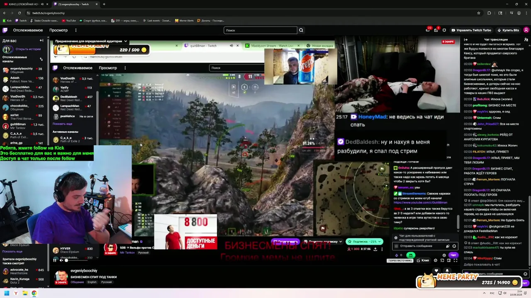531x298 pixels.
Task: Open the Отслеживаемое tab in Twitch header
Action: pyautogui.click(x=28, y=30)
